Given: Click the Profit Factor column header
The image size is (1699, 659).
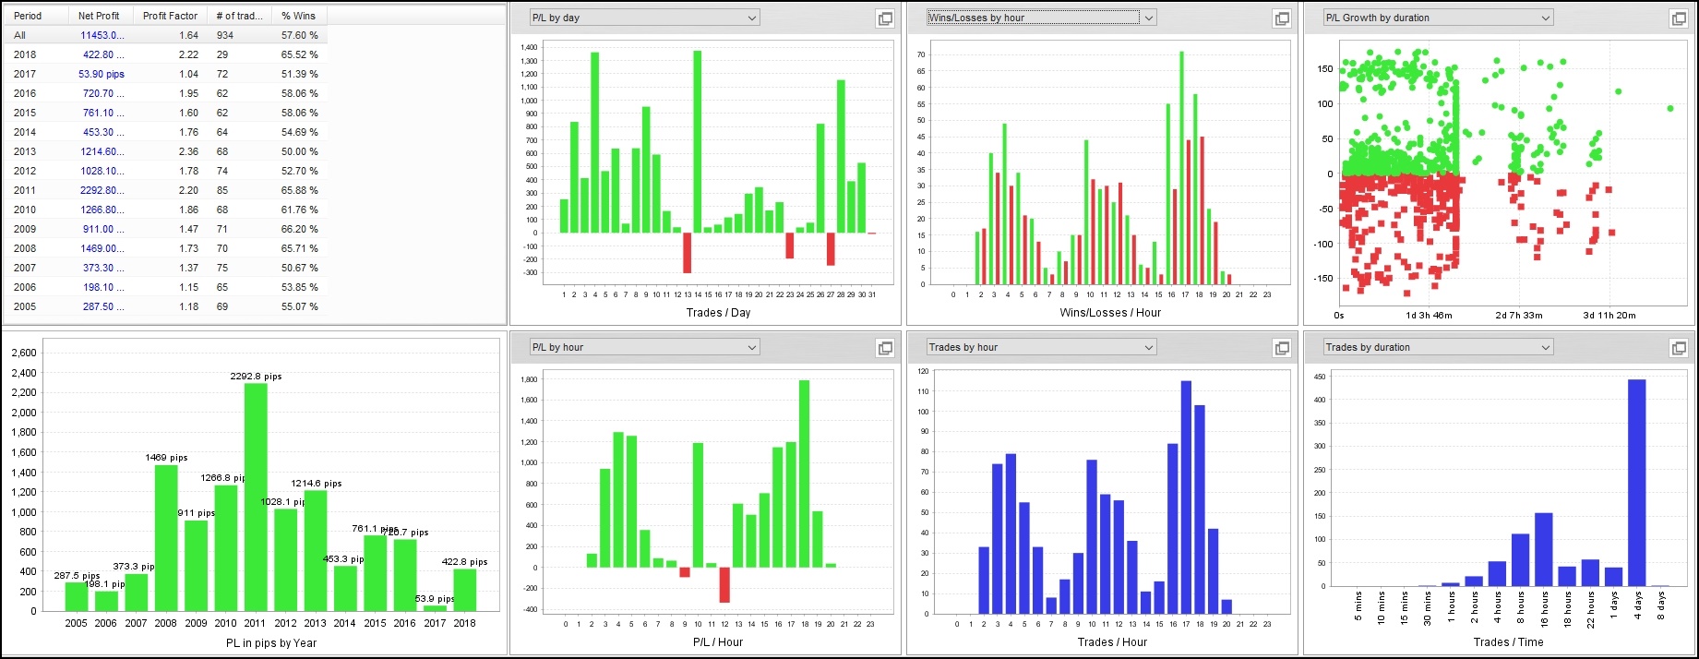Looking at the screenshot, I should pos(170,16).
